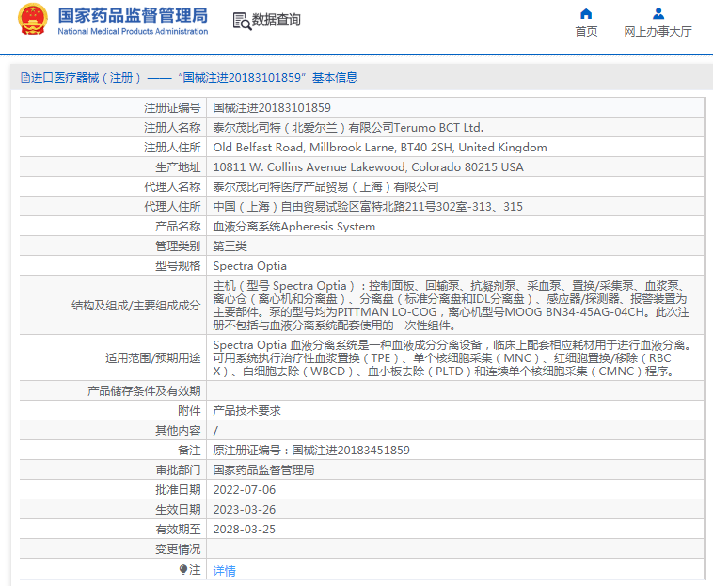Select registration number 国械注进20183101859 cell
Image resolution: width=713 pixels, height=586 pixels.
(x=272, y=108)
